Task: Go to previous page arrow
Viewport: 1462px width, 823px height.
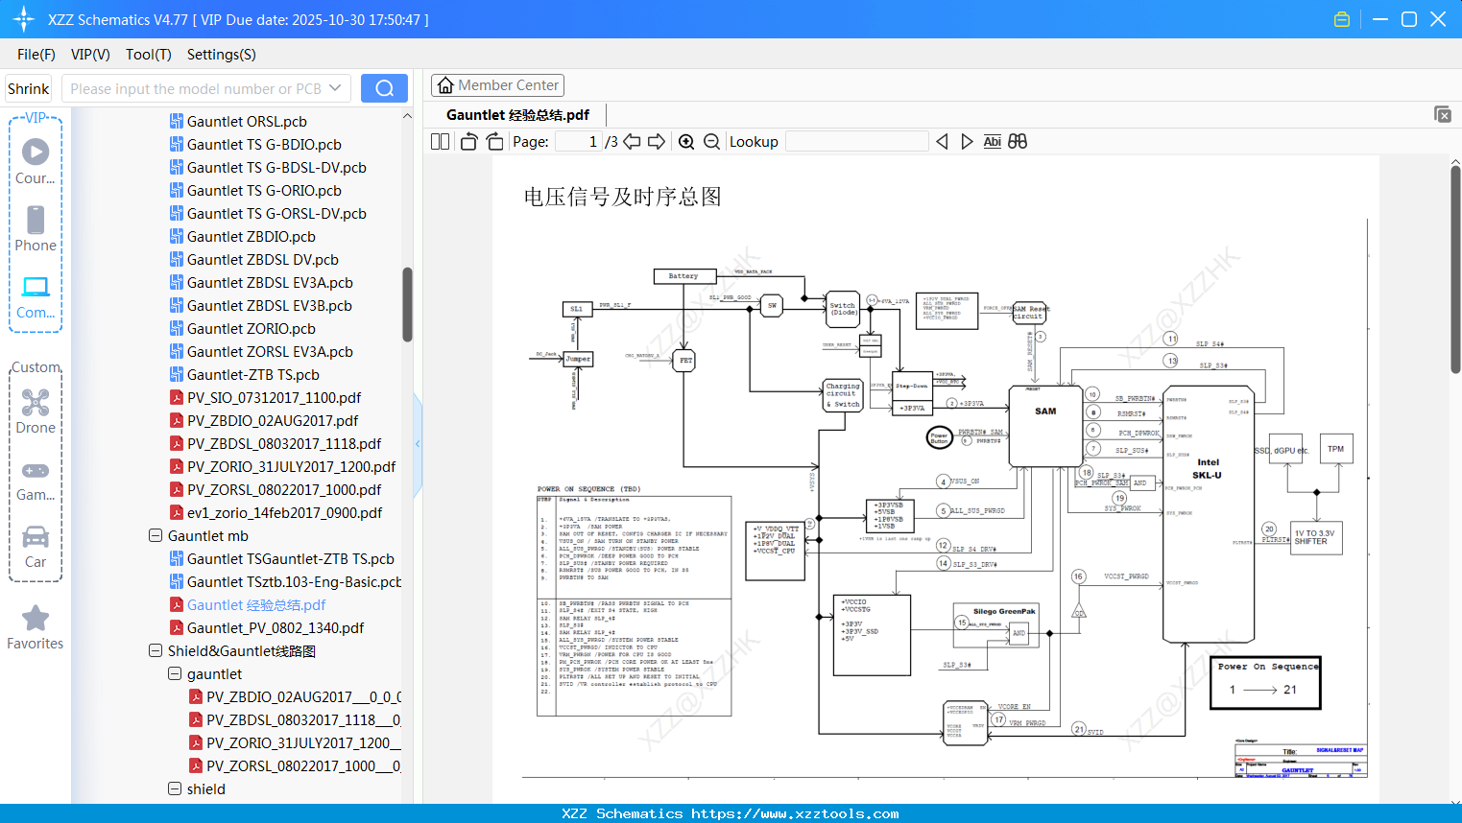Action: click(x=632, y=141)
